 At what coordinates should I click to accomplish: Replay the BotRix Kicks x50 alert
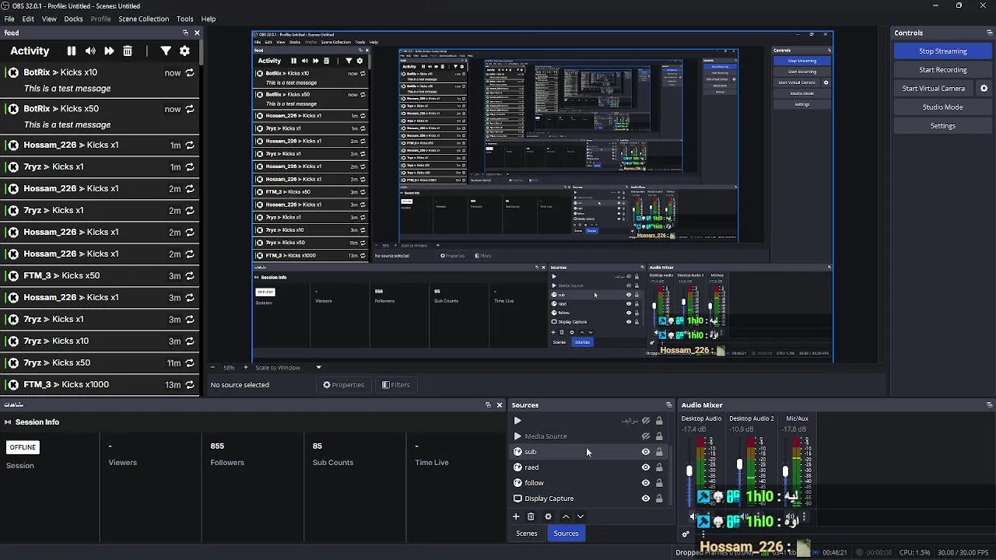[x=190, y=109]
